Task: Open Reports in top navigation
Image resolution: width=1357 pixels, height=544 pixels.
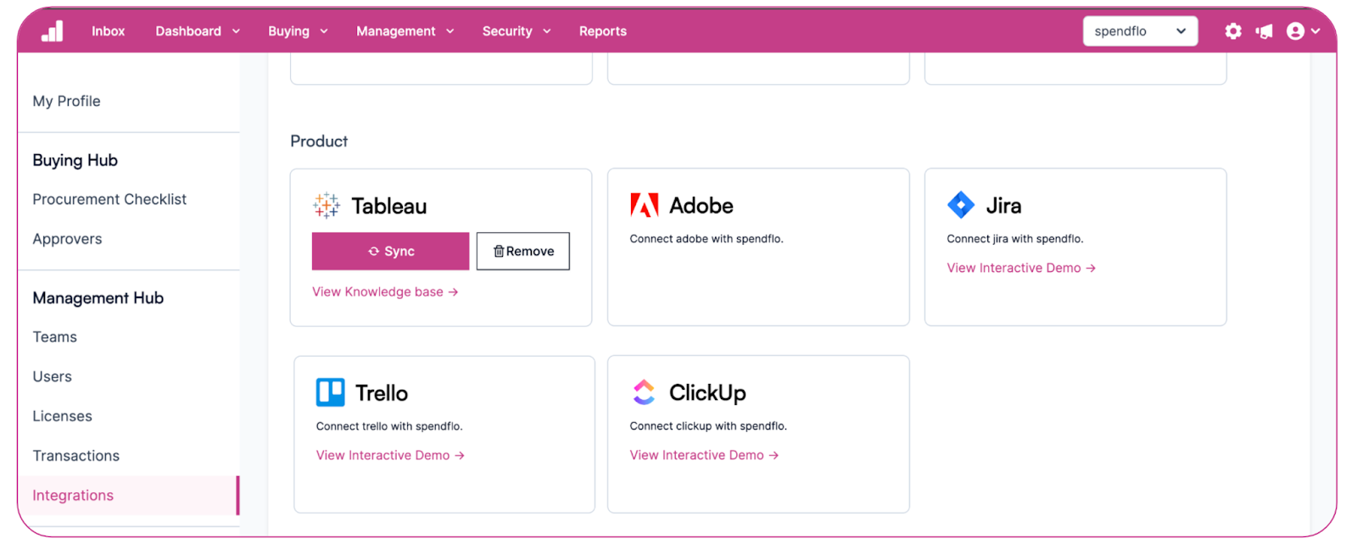Action: tap(603, 31)
